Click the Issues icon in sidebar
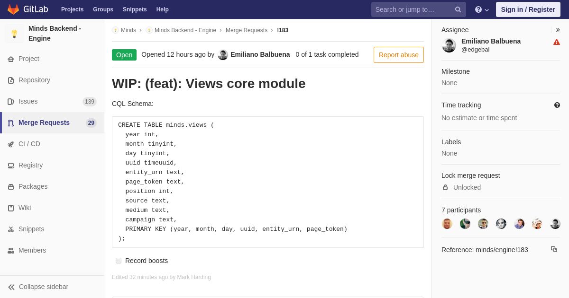The image size is (569, 298). click(11, 102)
